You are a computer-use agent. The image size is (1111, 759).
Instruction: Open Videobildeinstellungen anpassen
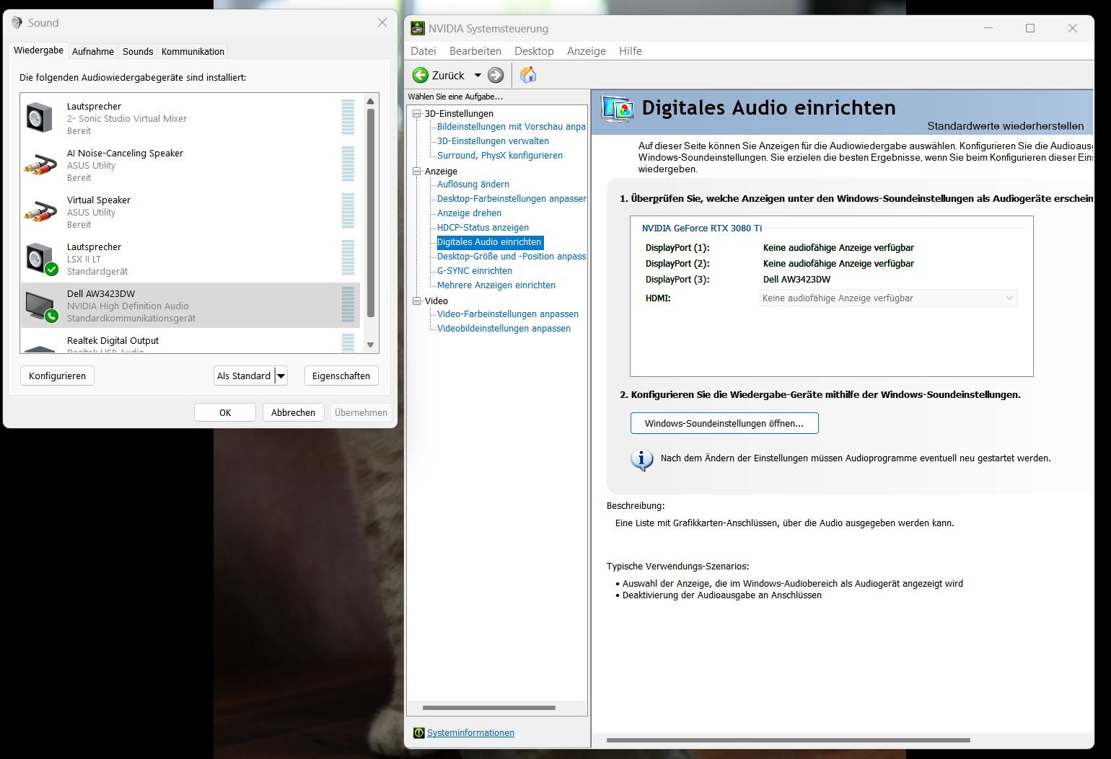point(504,329)
